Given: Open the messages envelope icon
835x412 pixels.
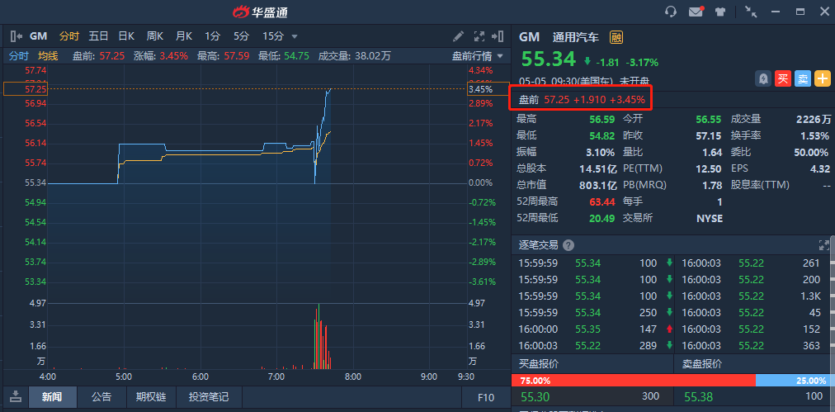Looking at the screenshot, I should (696, 12).
